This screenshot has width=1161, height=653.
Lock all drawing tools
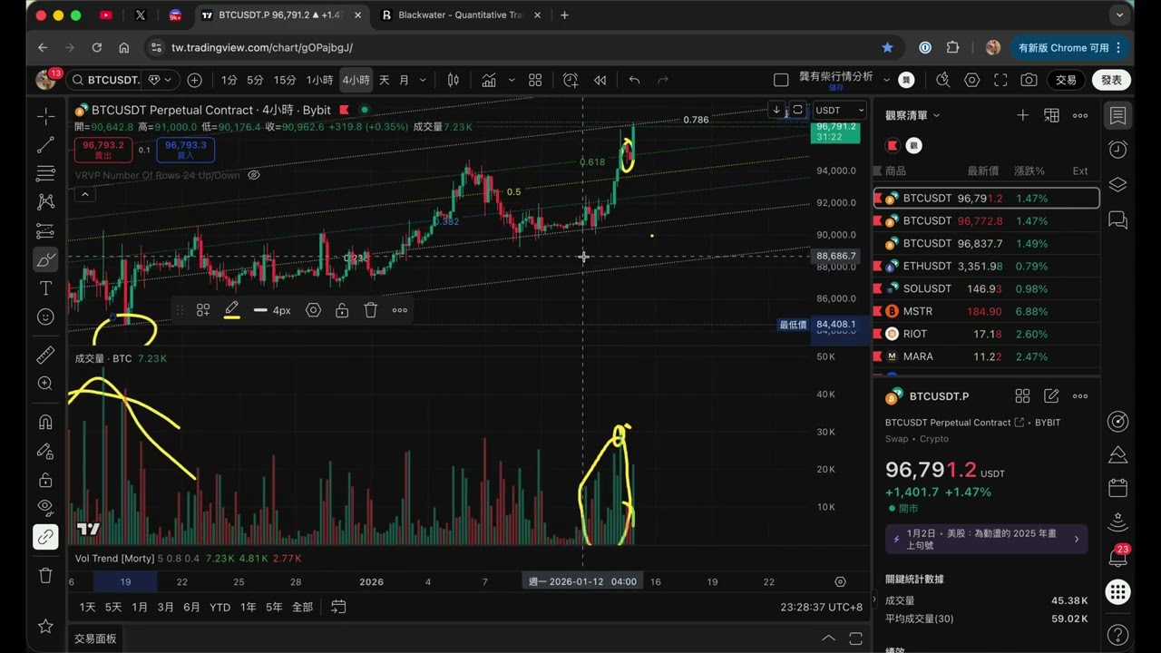(45, 480)
